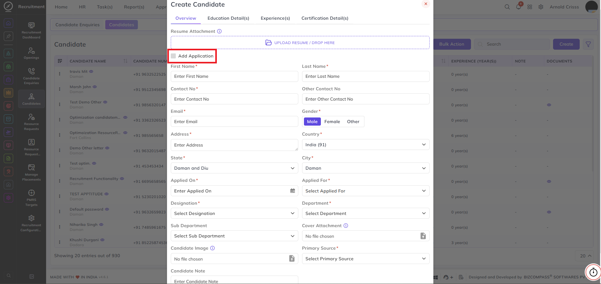Switch to Candidate Enquiries view

[x=77, y=25]
